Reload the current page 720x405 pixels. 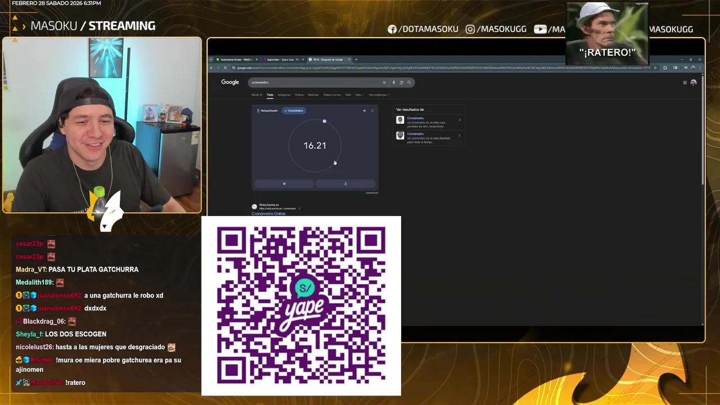pyautogui.click(x=225, y=67)
